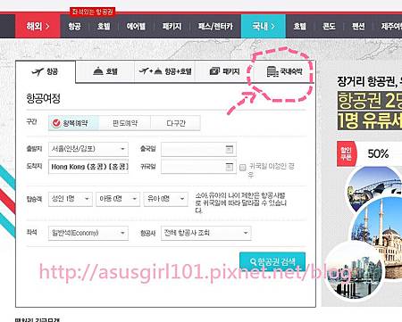Open the 국내 domestic menu

click(x=264, y=26)
